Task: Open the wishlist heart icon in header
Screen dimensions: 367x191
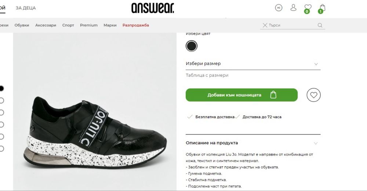Action: coord(308,8)
